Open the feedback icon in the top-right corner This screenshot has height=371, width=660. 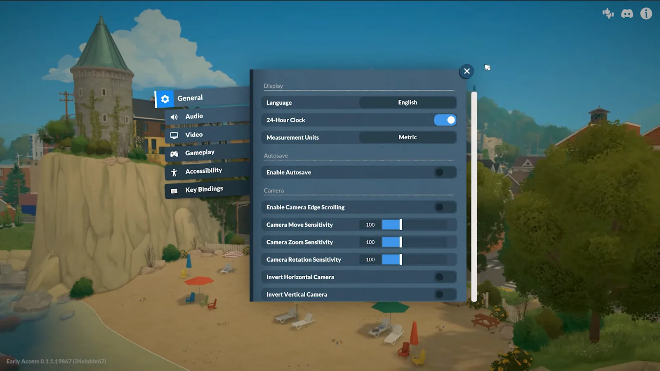pyautogui.click(x=608, y=14)
